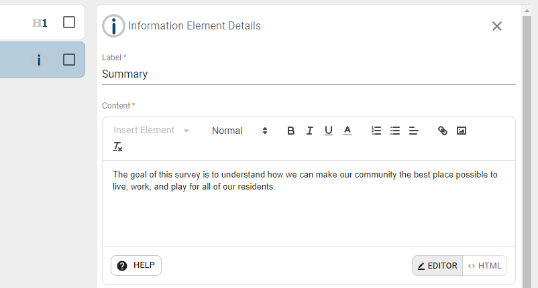Apply italic formatting to the text
Image resolution: width=538 pixels, height=288 pixels.
[309, 131]
